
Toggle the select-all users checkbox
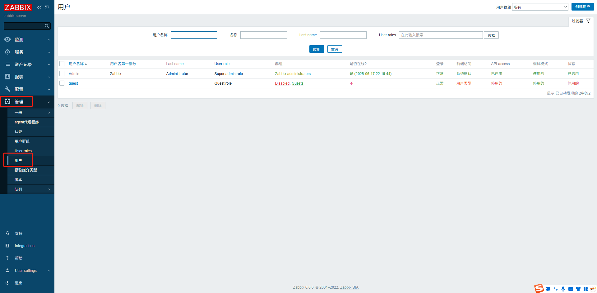click(x=62, y=64)
